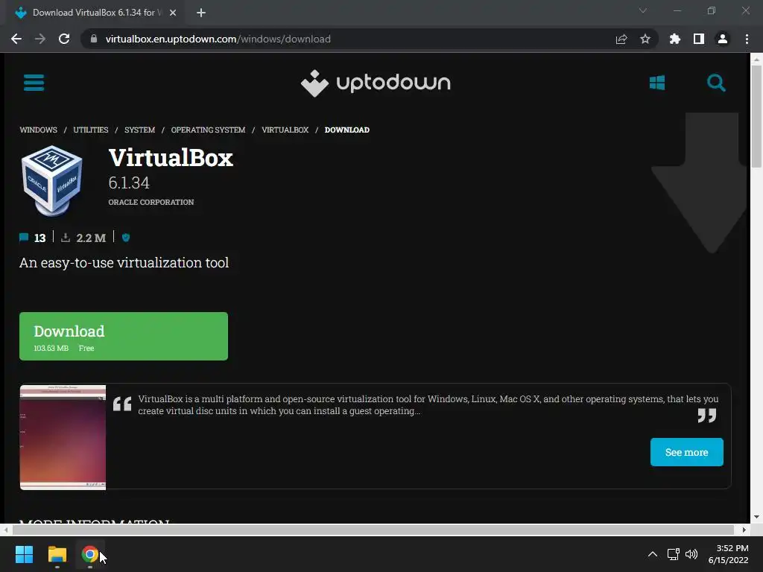Viewport: 763px width, 572px height.
Task: Click the VirtualBox description quote text
Action: point(428,404)
